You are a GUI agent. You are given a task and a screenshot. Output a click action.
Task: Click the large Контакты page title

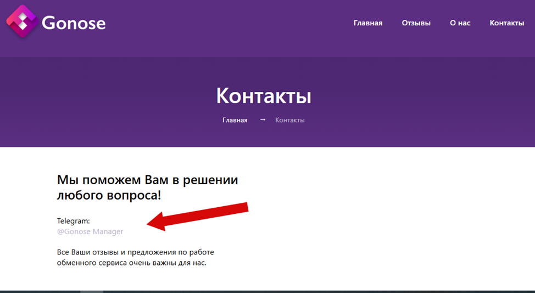[x=264, y=96]
